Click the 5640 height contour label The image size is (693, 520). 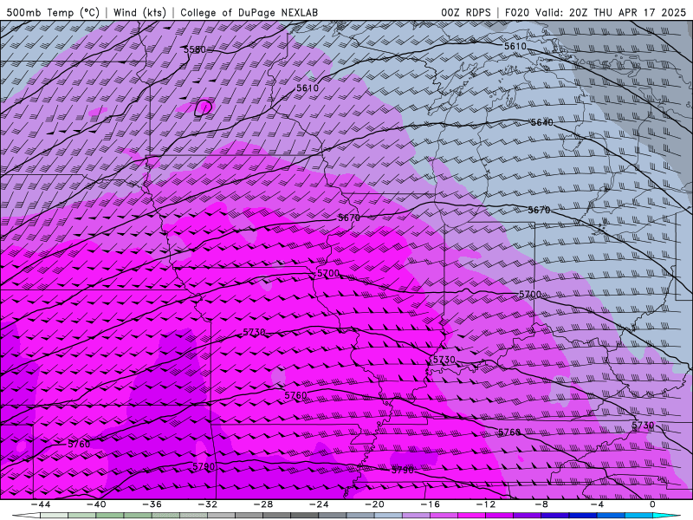[x=541, y=122]
